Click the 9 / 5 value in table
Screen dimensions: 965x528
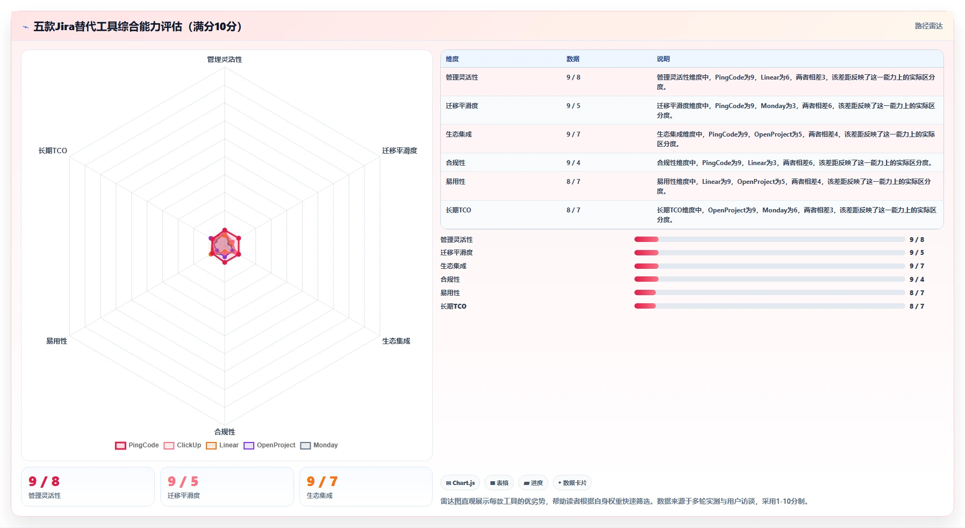573,106
